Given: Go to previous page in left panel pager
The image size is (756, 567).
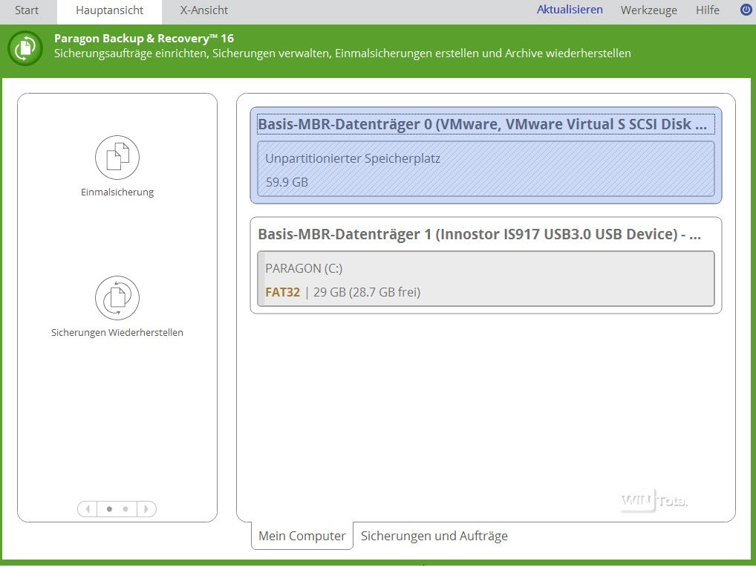Looking at the screenshot, I should pos(88,509).
